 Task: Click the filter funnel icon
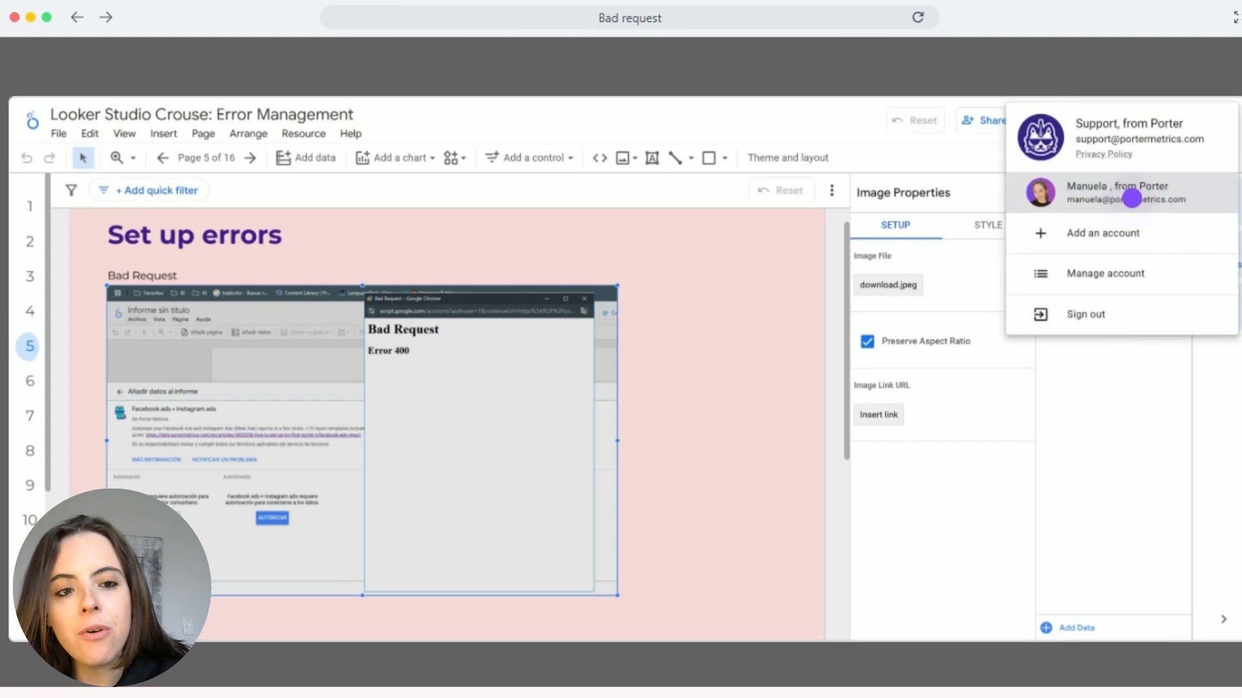click(x=71, y=190)
